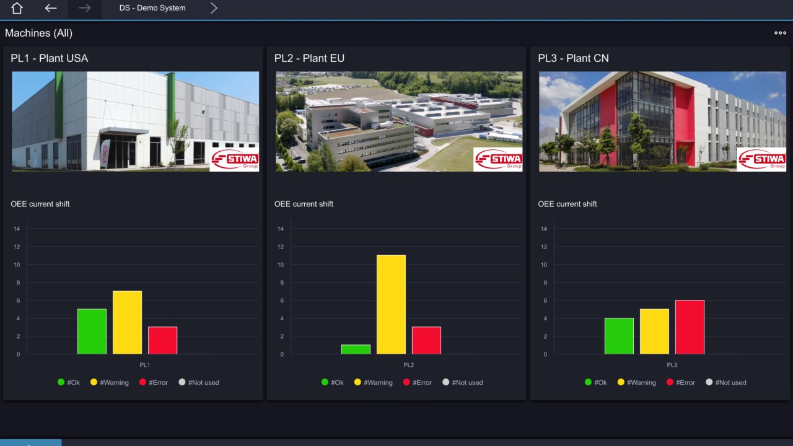Toggle #Error legend in PL1 chart
This screenshot has width=793, height=446.
click(154, 382)
